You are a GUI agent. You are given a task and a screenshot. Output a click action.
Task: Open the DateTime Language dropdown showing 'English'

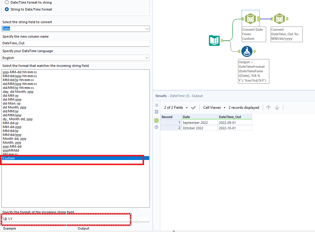point(147,58)
